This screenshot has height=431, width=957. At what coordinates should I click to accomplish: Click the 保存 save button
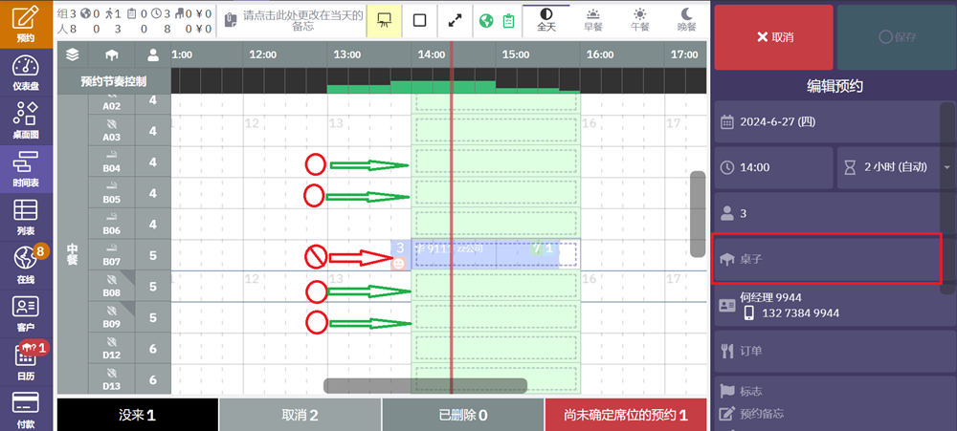coord(897,37)
